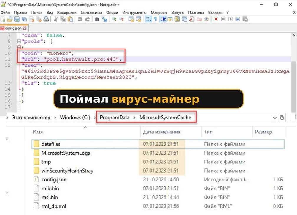This screenshot has width=297, height=215.
Task: Toggle the Document List panel icon
Action: click(185, 19)
